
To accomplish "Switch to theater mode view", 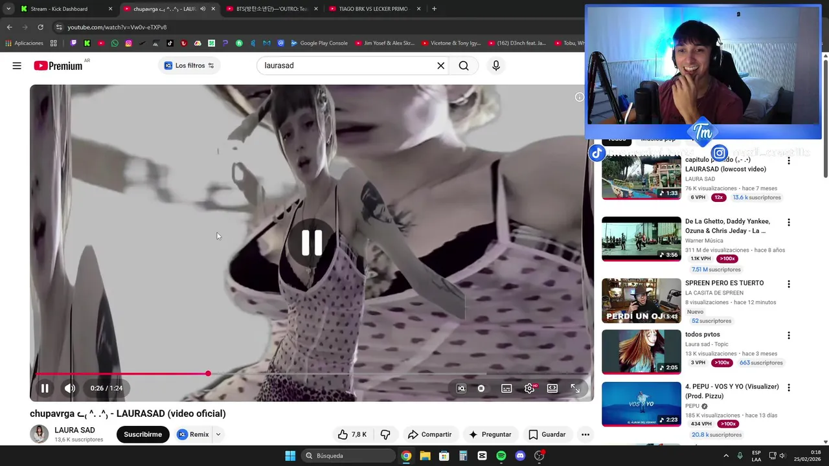I will tap(552, 388).
